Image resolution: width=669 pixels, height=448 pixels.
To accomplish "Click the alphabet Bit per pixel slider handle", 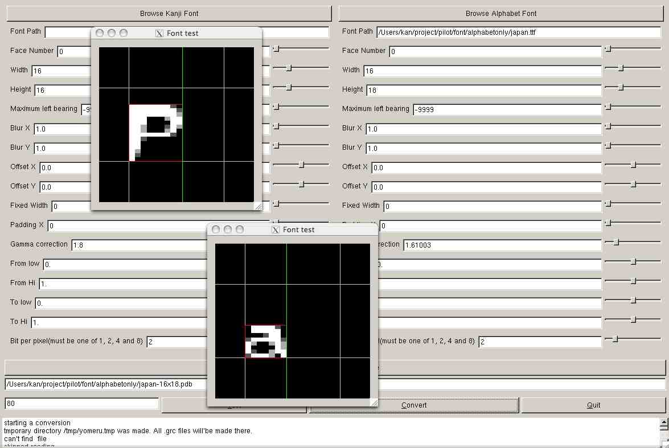I will (615, 339).
